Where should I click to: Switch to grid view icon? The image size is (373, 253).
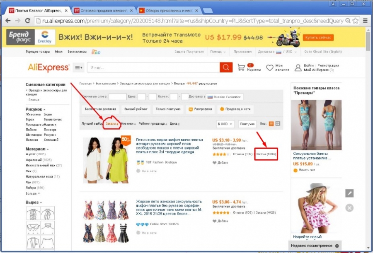pos(278,124)
